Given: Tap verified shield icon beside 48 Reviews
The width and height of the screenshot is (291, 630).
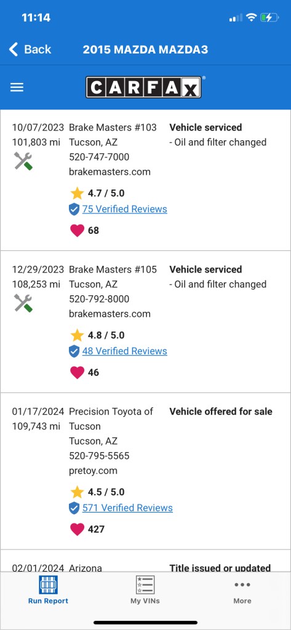Looking at the screenshot, I should point(74,351).
